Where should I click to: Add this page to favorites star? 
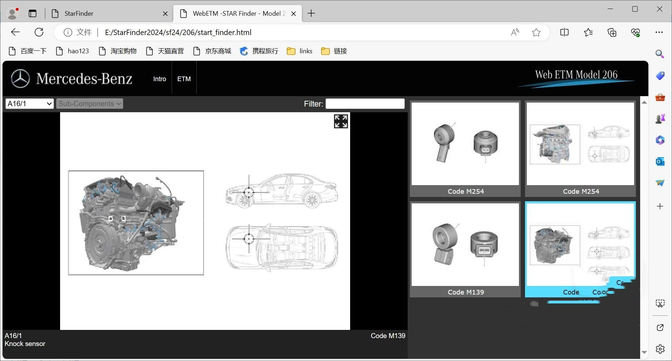tap(536, 33)
